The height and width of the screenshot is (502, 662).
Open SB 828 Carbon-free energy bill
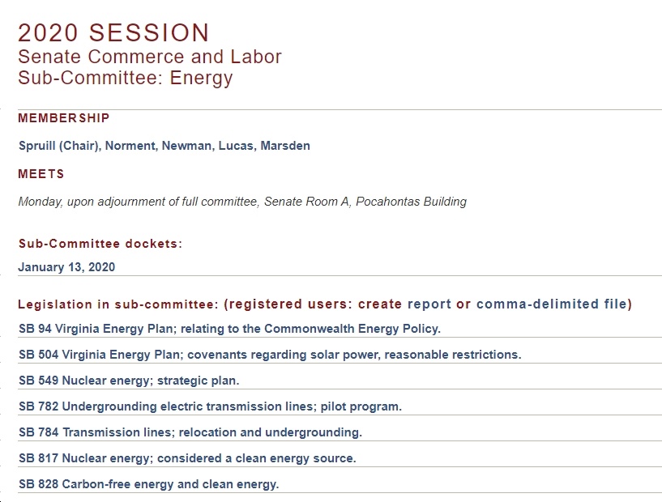(x=148, y=484)
